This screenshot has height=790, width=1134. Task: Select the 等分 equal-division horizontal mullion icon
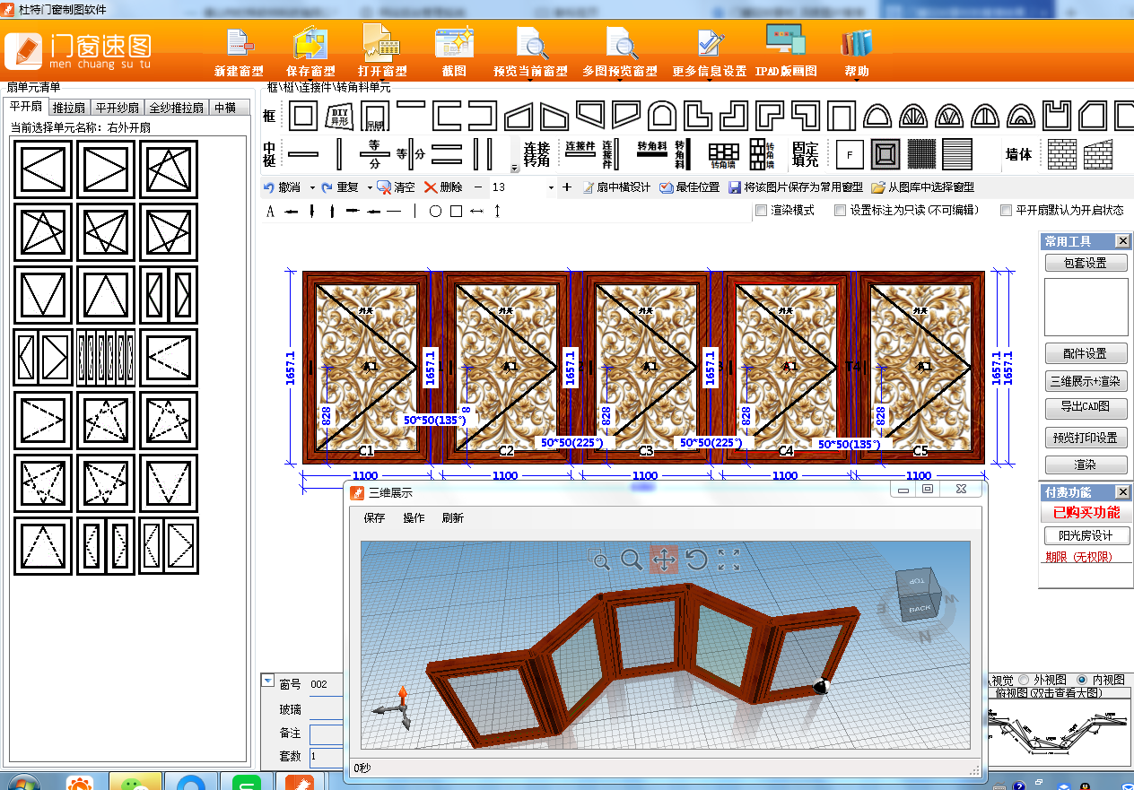point(374,154)
